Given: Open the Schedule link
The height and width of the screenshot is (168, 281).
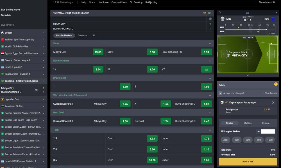Looking at the screenshot, I should pyautogui.click(x=6, y=15).
